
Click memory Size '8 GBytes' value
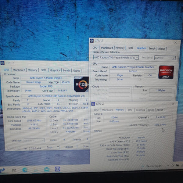(114, 121)
